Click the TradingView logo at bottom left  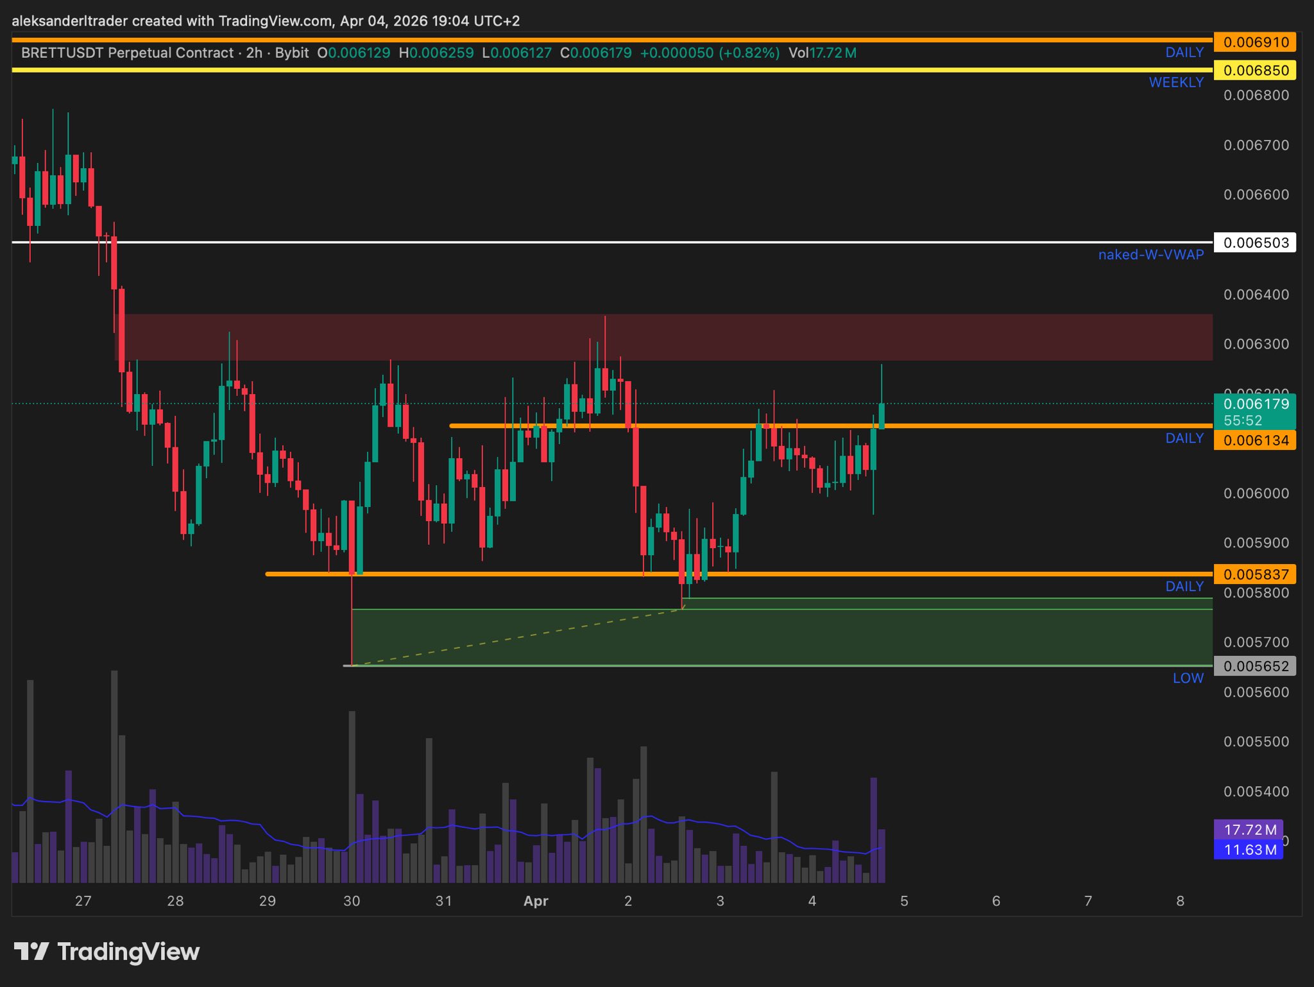click(x=107, y=951)
